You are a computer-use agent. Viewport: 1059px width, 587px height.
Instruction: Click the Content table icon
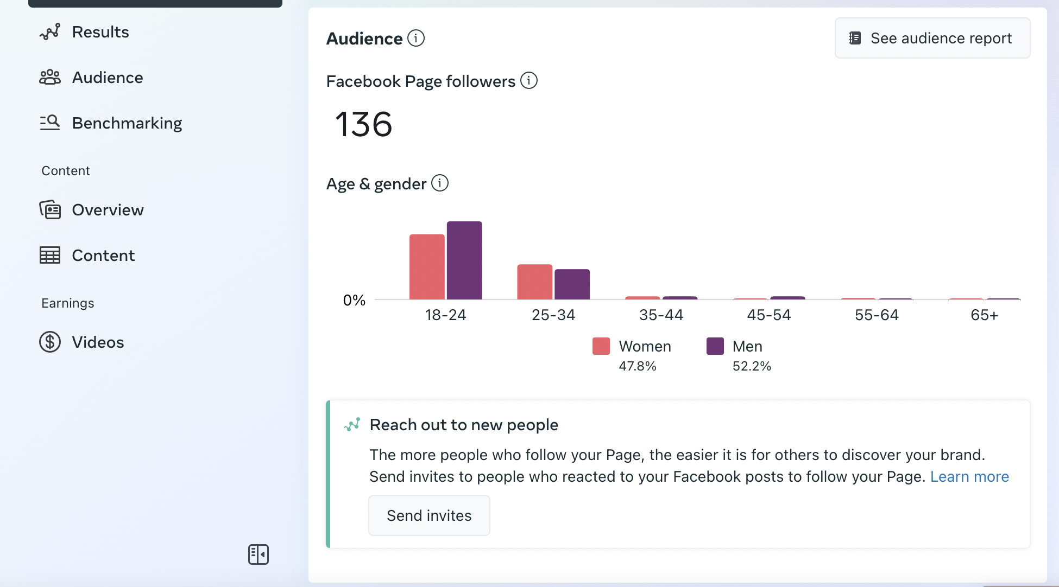click(x=49, y=255)
